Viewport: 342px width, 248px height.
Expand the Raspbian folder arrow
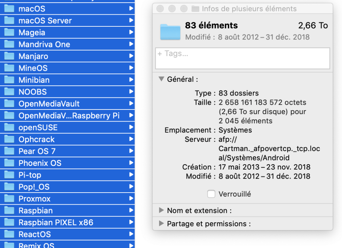tap(131, 210)
